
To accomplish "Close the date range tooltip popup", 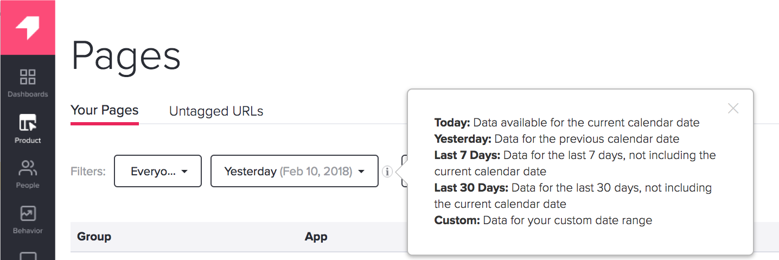I will 733,108.
